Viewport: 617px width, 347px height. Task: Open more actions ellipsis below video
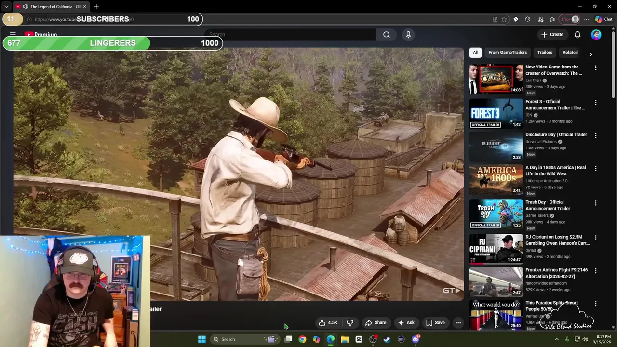coord(458,323)
